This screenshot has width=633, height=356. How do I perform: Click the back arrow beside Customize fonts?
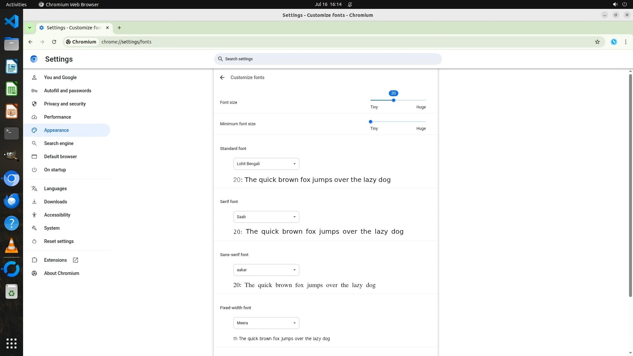222,77
